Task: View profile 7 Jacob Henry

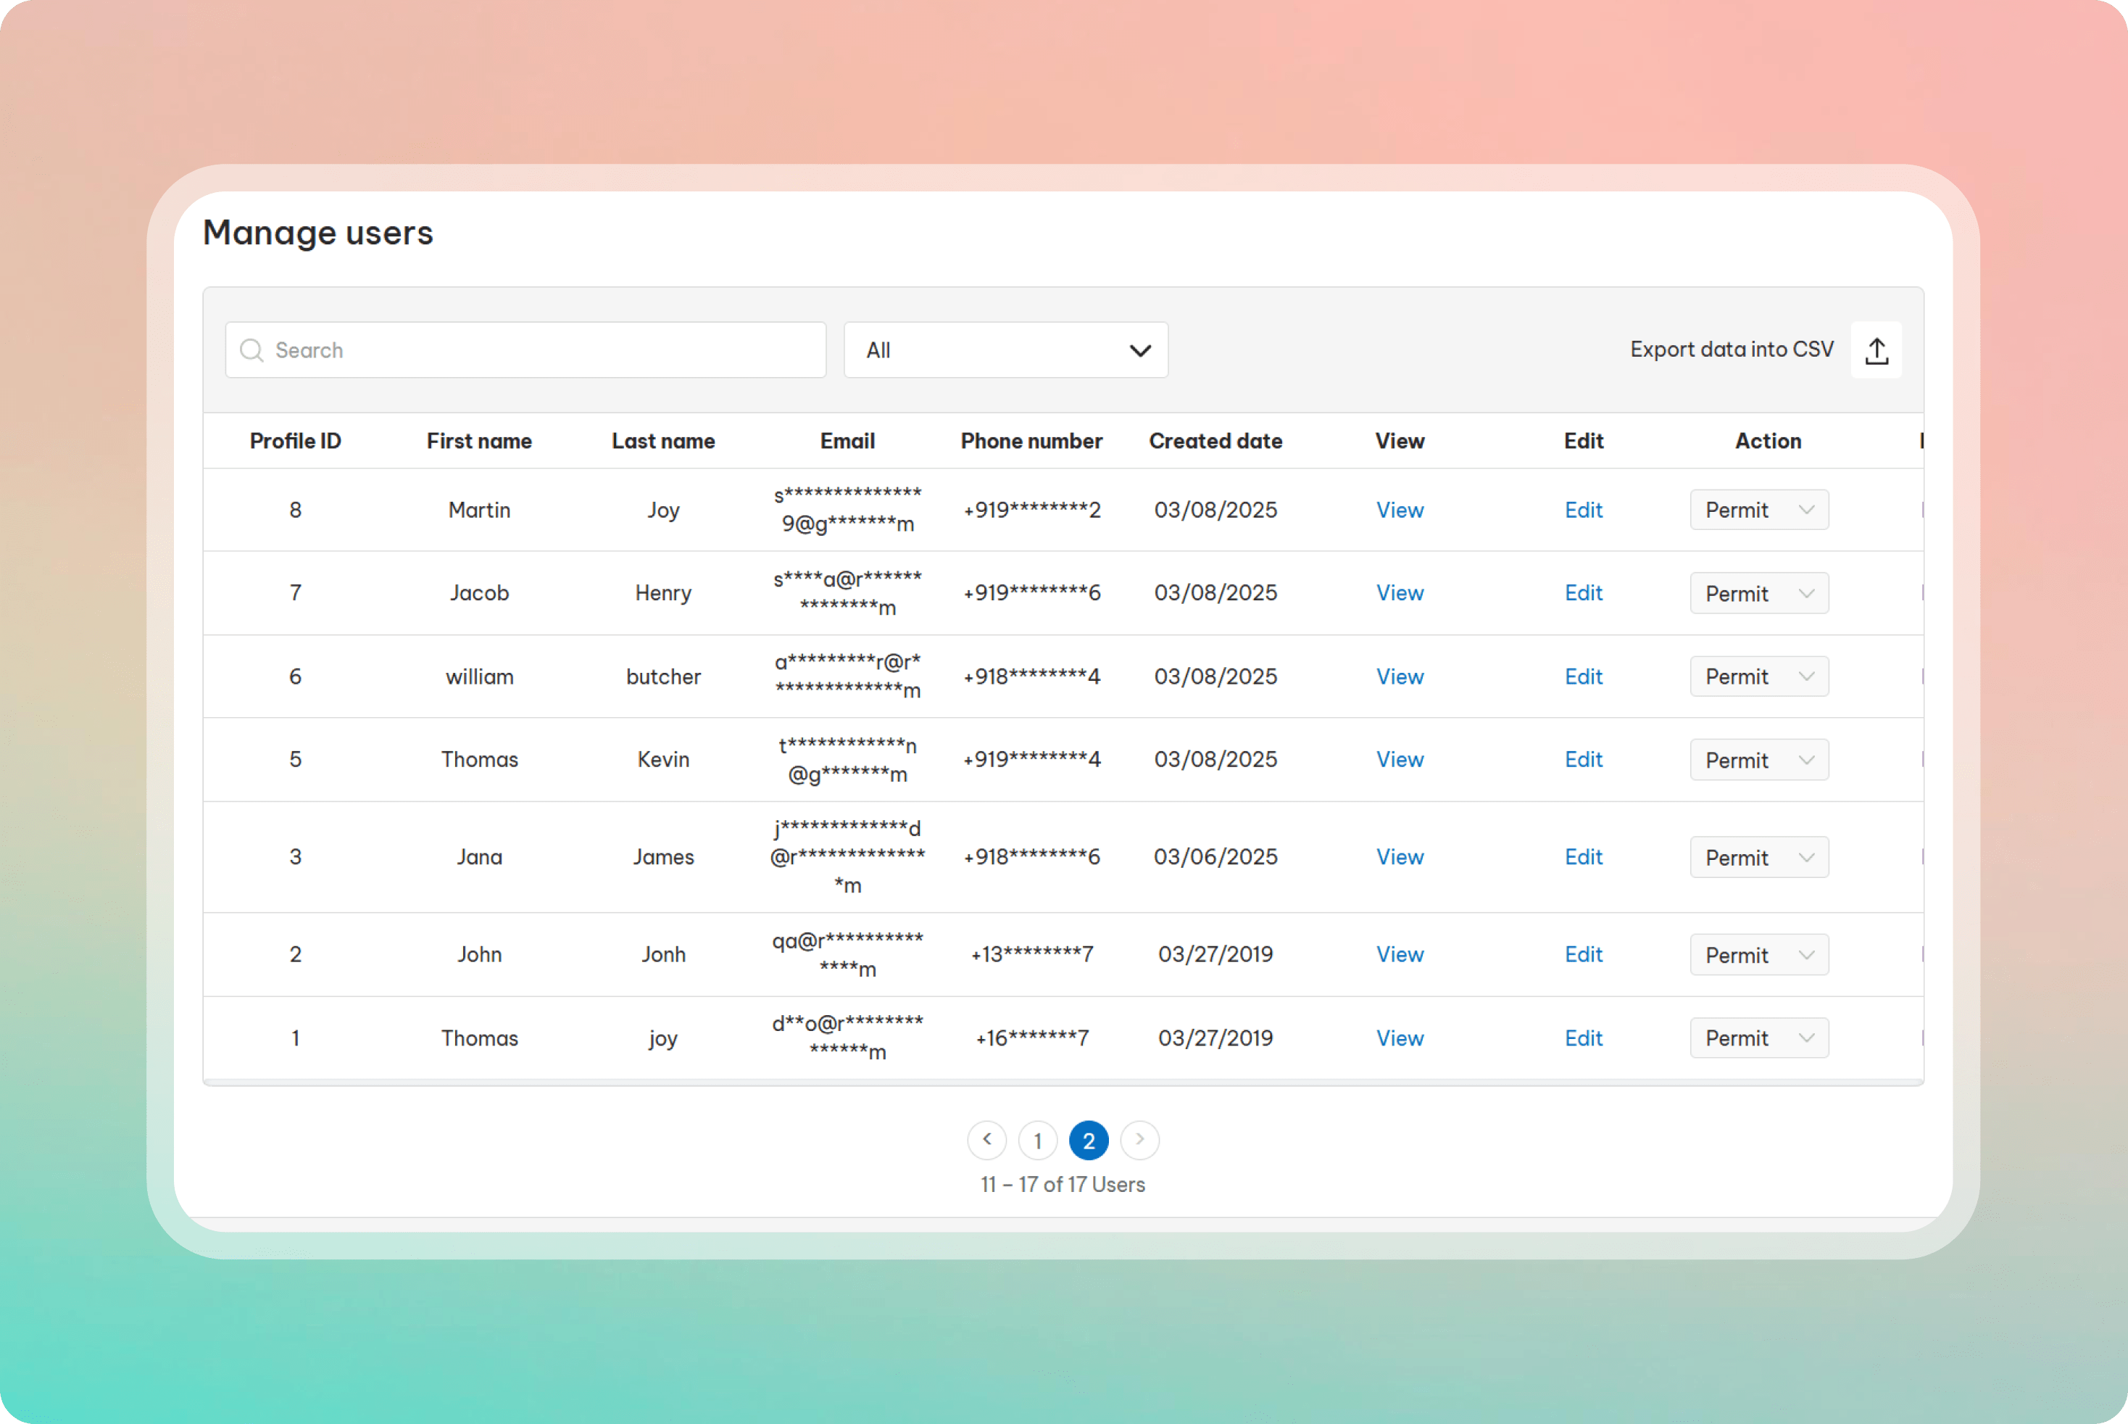Action: (x=1399, y=593)
